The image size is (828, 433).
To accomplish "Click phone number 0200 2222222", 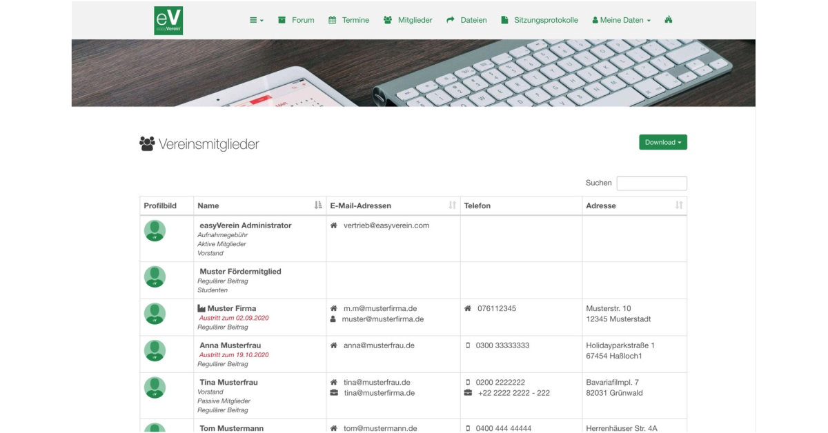I will [500, 382].
